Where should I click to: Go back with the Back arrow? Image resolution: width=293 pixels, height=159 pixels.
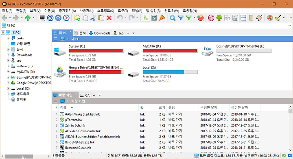tap(4, 18)
